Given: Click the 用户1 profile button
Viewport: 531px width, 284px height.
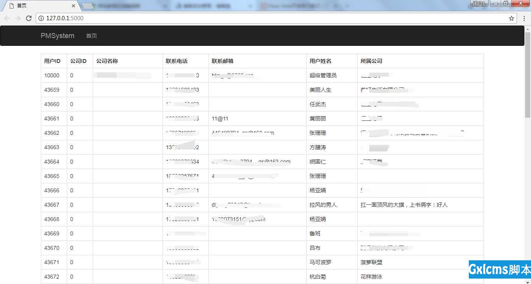Looking at the screenshot, I should tap(479, 3).
